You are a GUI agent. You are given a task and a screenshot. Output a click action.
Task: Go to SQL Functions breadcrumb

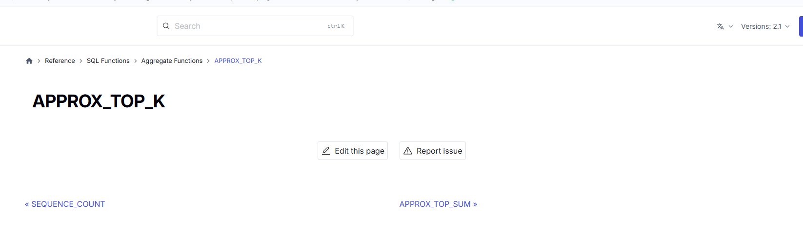[108, 61]
